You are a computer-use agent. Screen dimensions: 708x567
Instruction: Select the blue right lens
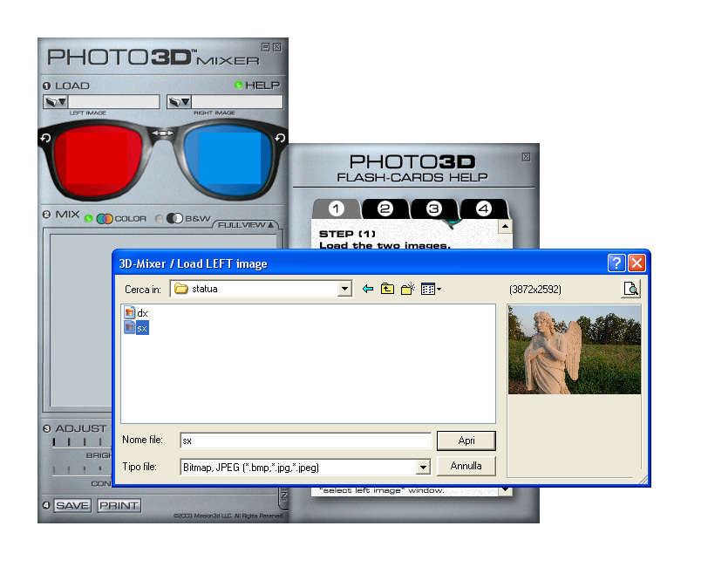(228, 159)
